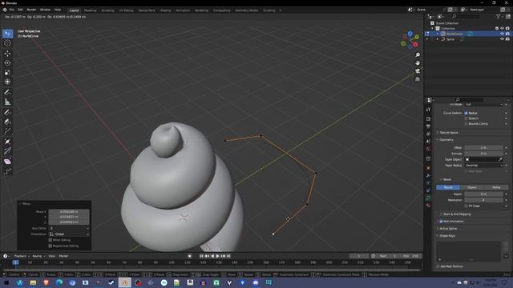Click Blender icon in Windows taskbar
The image size is (513, 288).
125,282
